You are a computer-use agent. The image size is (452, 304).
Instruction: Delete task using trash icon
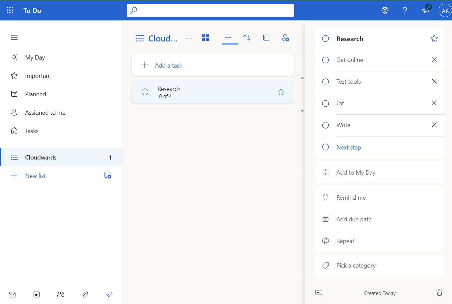tap(439, 293)
